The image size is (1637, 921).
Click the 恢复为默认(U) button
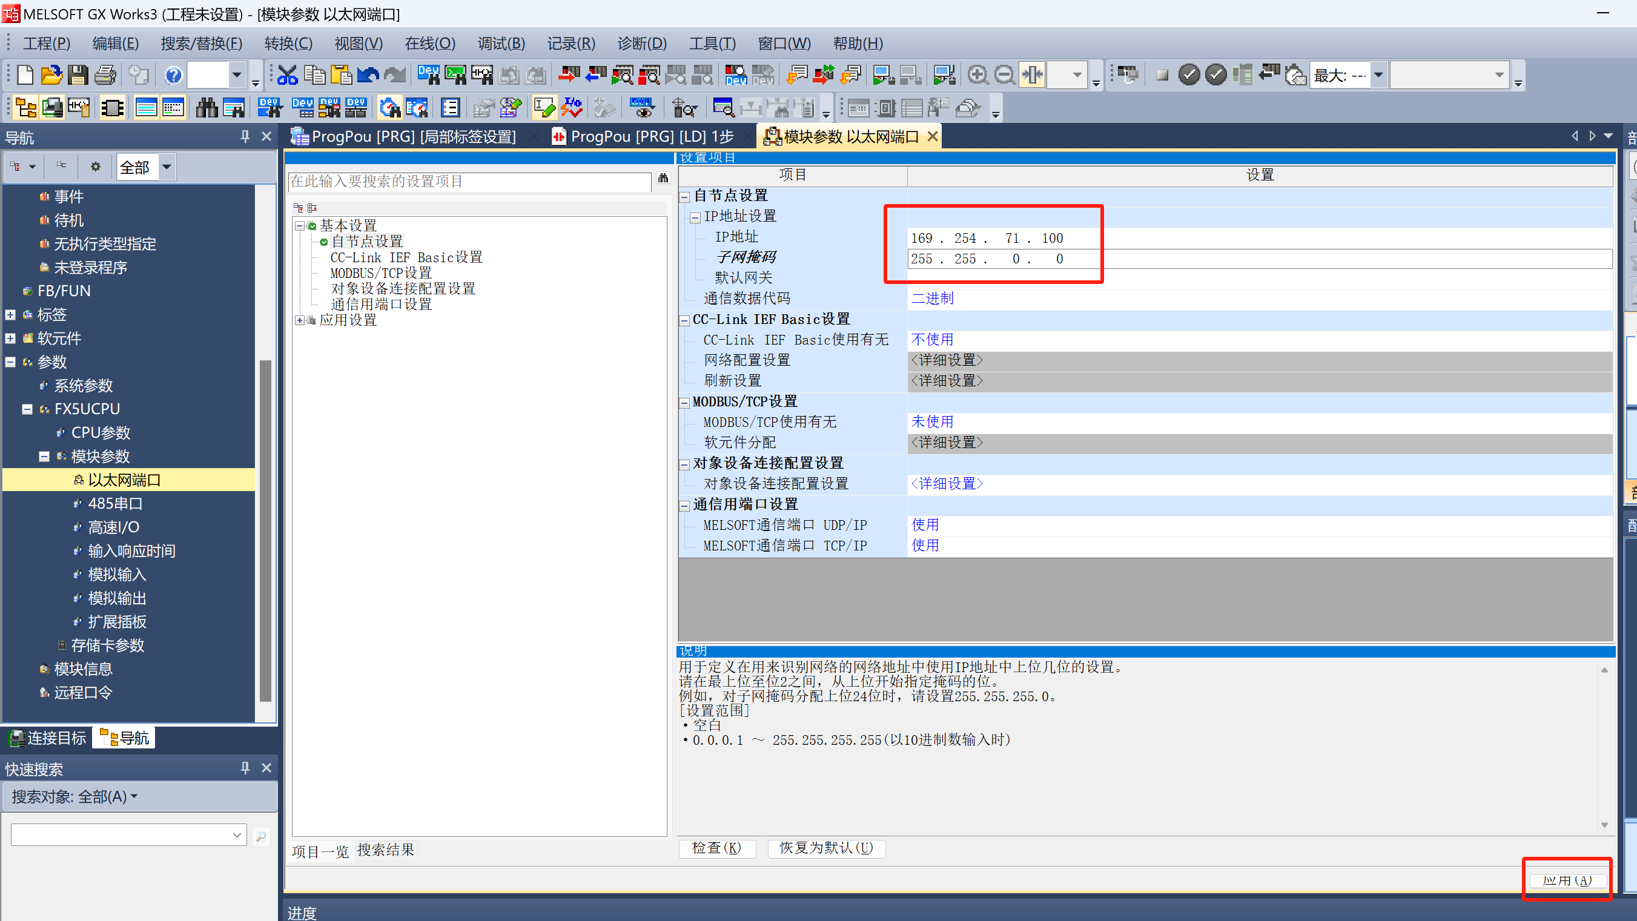pyautogui.click(x=826, y=848)
